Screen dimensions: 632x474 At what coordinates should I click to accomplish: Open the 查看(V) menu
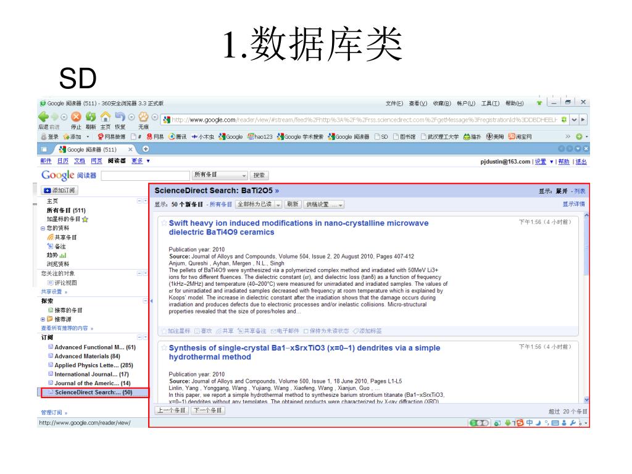coord(418,104)
